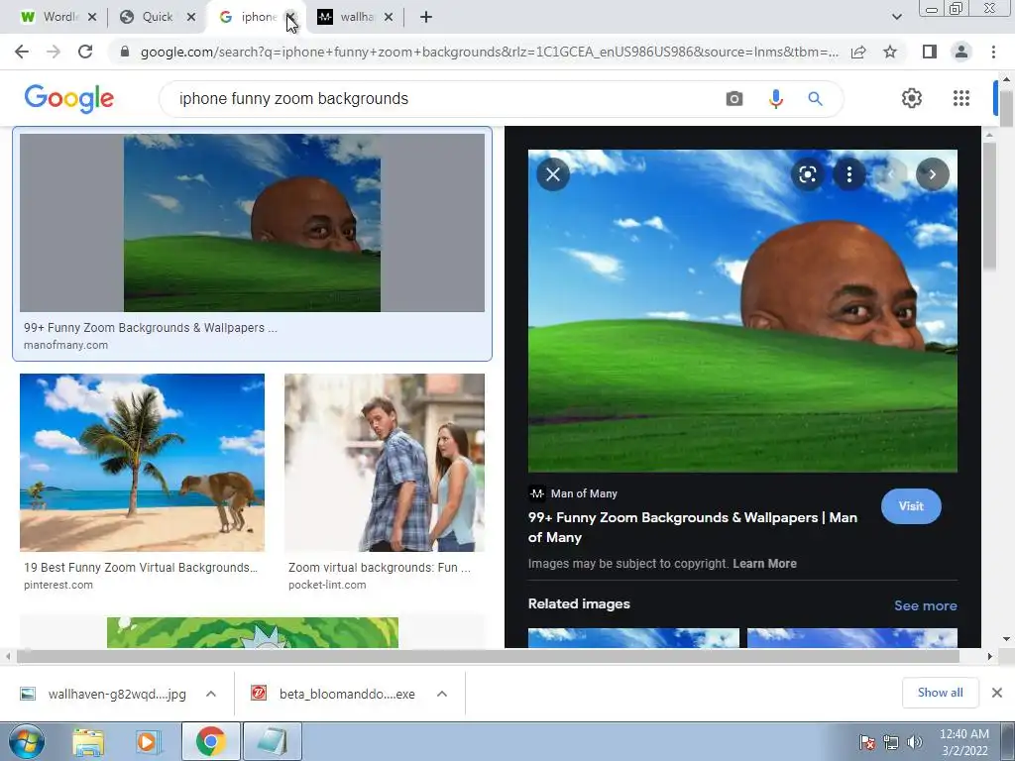
Task: Expand the tab search dropdown
Action: click(896, 17)
